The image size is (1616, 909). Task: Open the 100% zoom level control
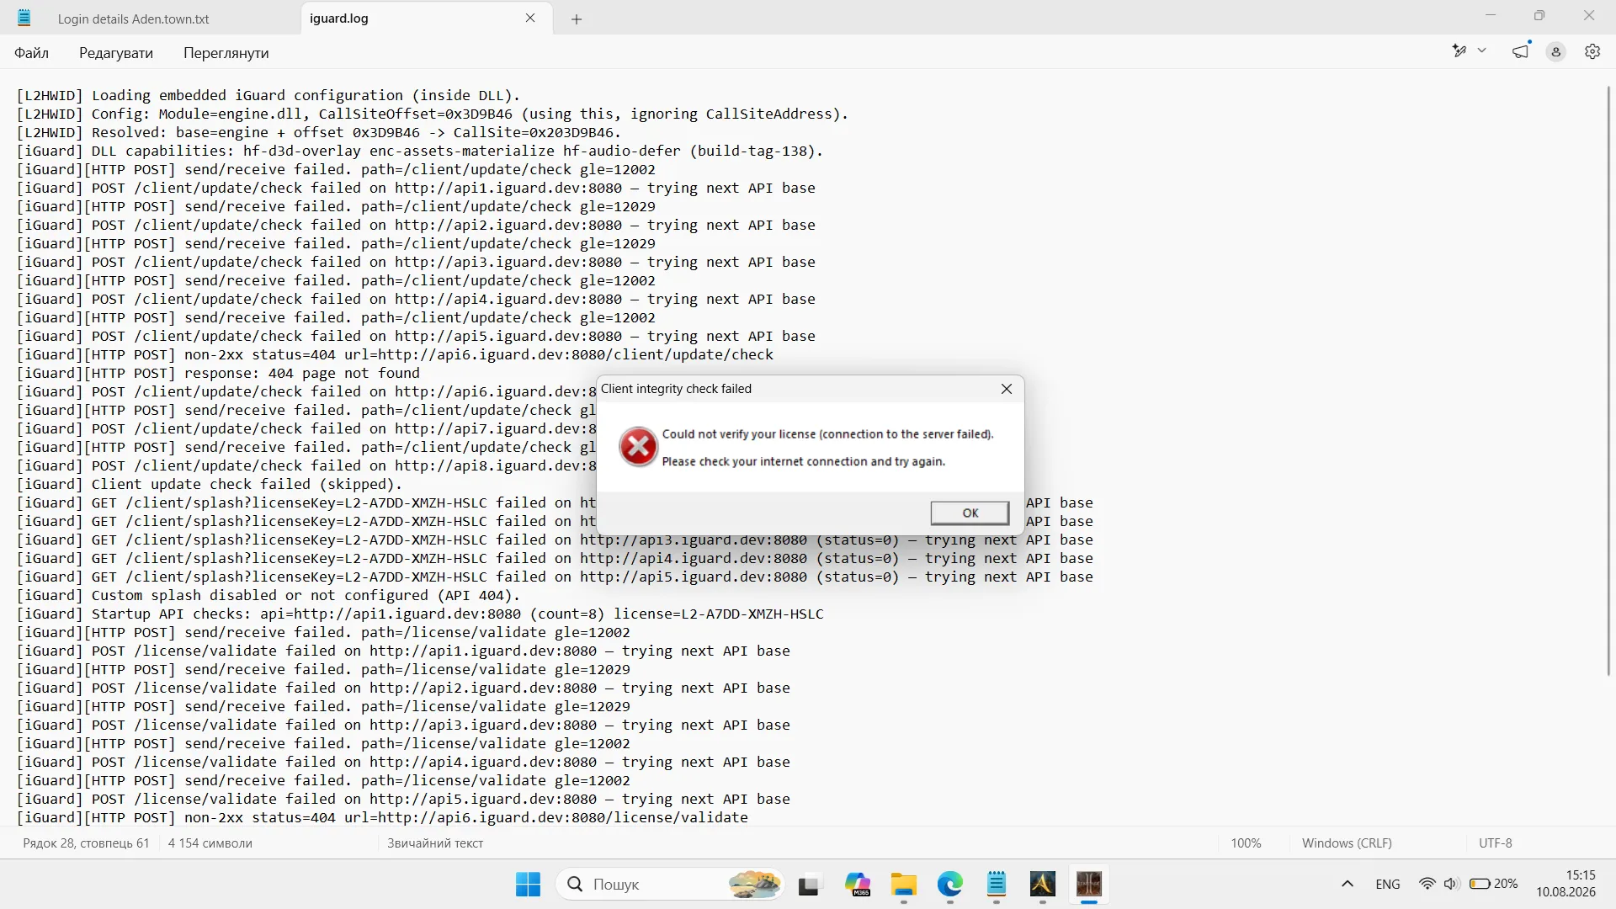click(x=1246, y=843)
